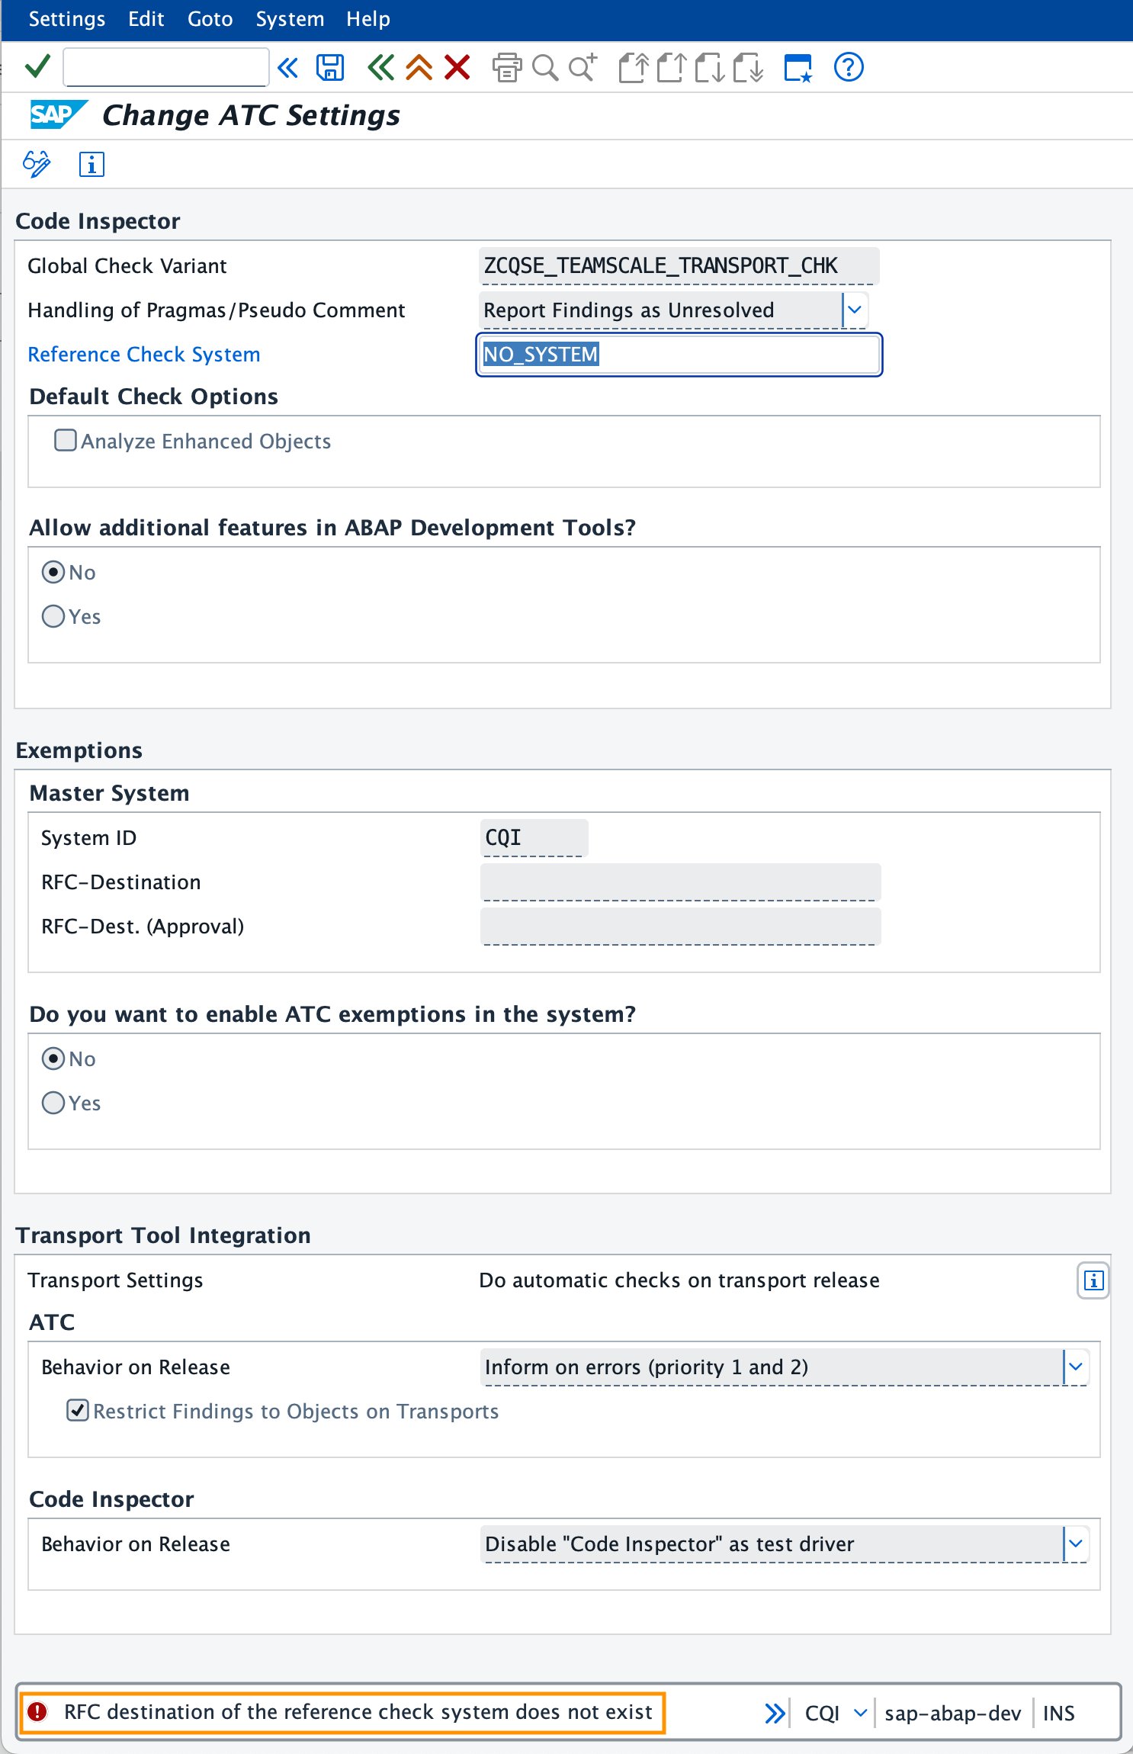Open the Help question mark icon

[849, 67]
